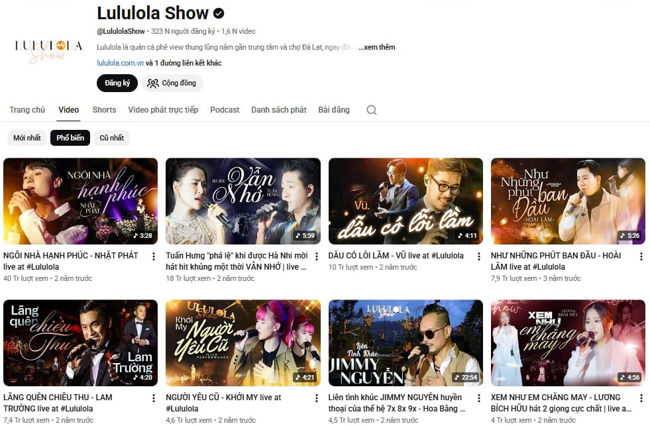This screenshot has width=650, height=430.
Task: Sort videos by Cũ nhất chip
Action: click(111, 138)
